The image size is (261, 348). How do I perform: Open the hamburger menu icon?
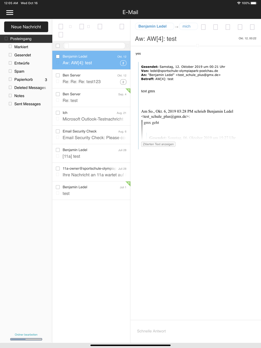click(10, 13)
